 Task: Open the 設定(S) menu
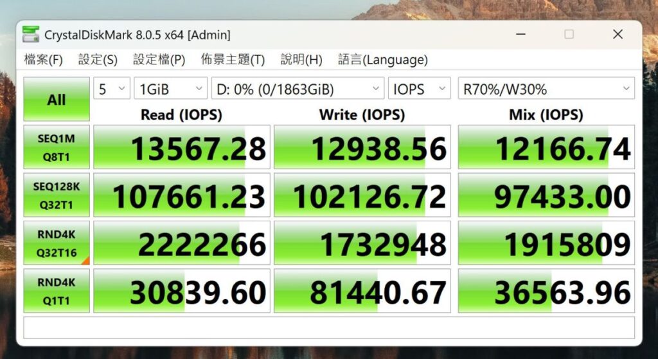98,60
